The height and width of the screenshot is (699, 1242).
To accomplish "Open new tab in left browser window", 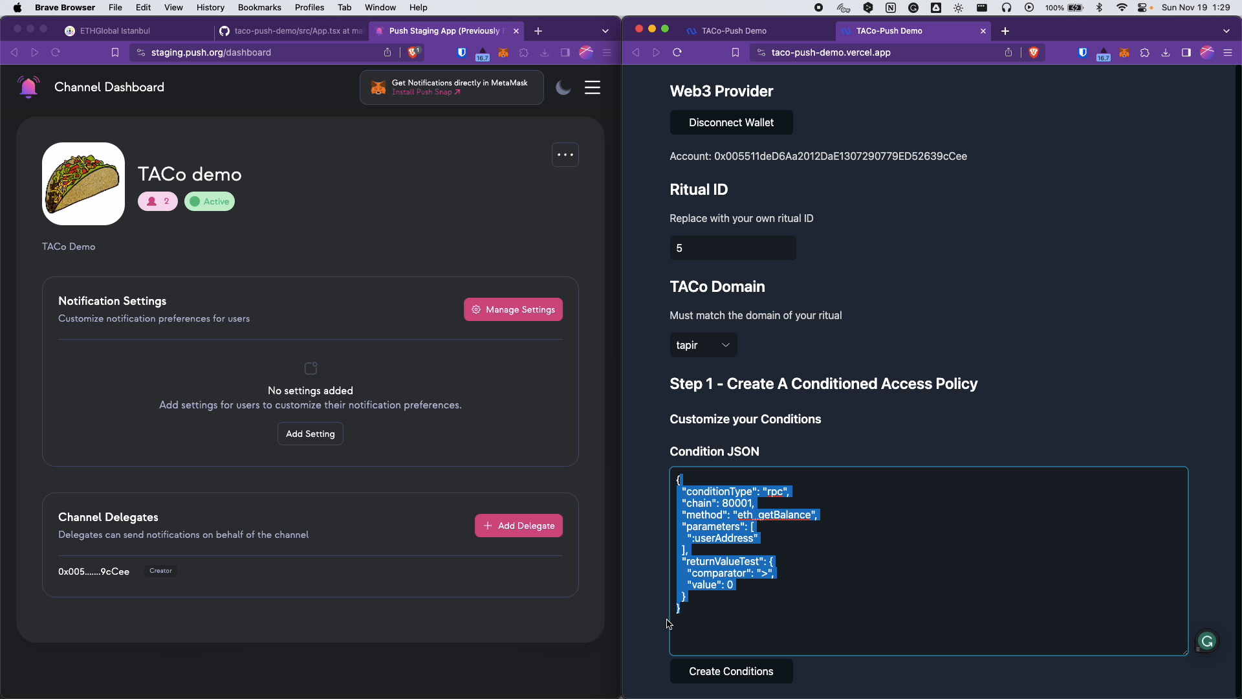I will point(538,31).
